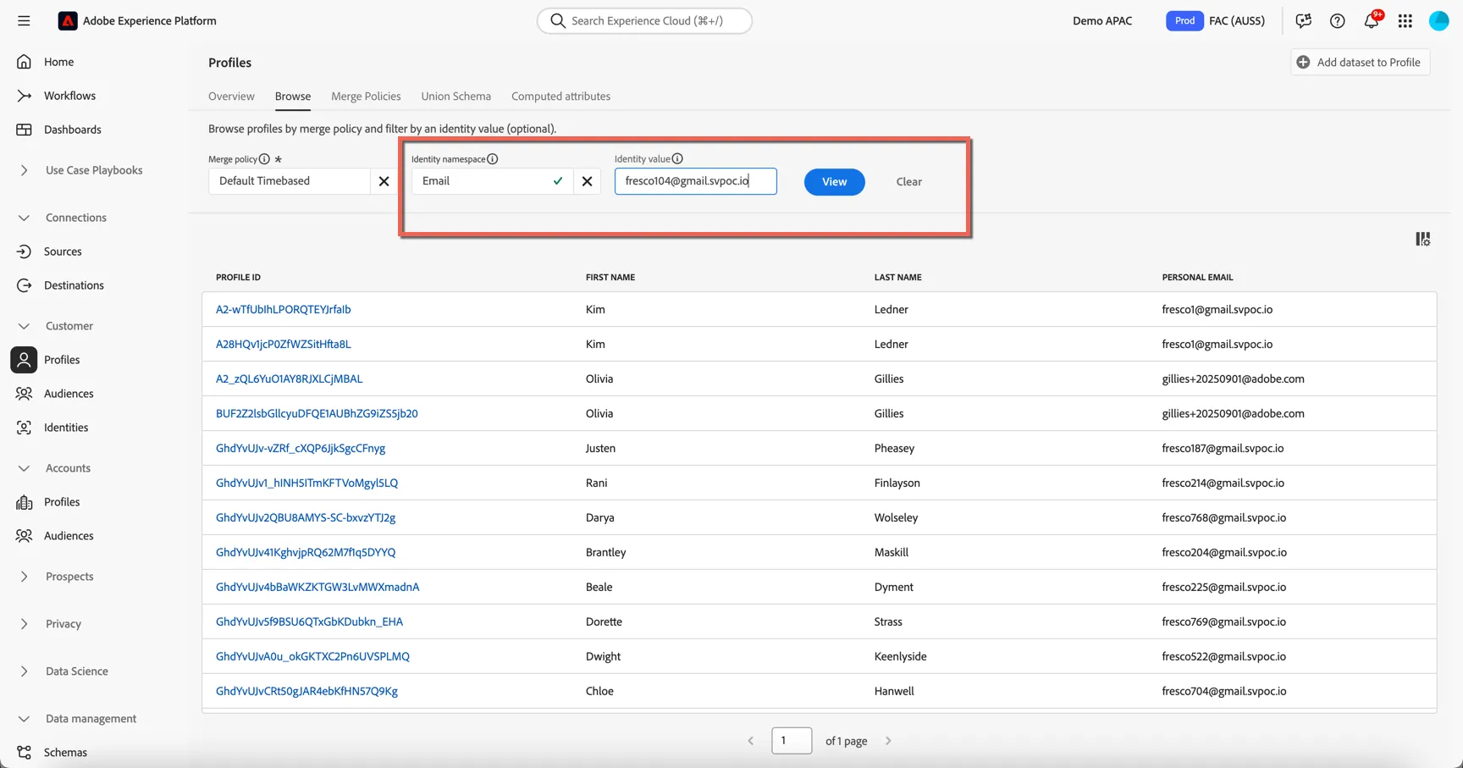Open Accounts Profiles in sidebar

click(62, 502)
